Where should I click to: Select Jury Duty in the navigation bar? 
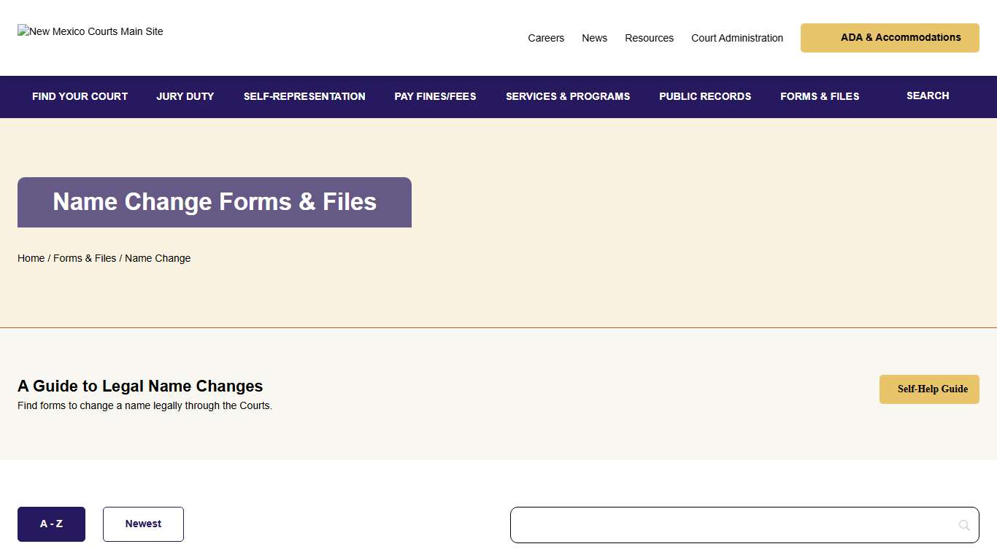click(x=185, y=96)
